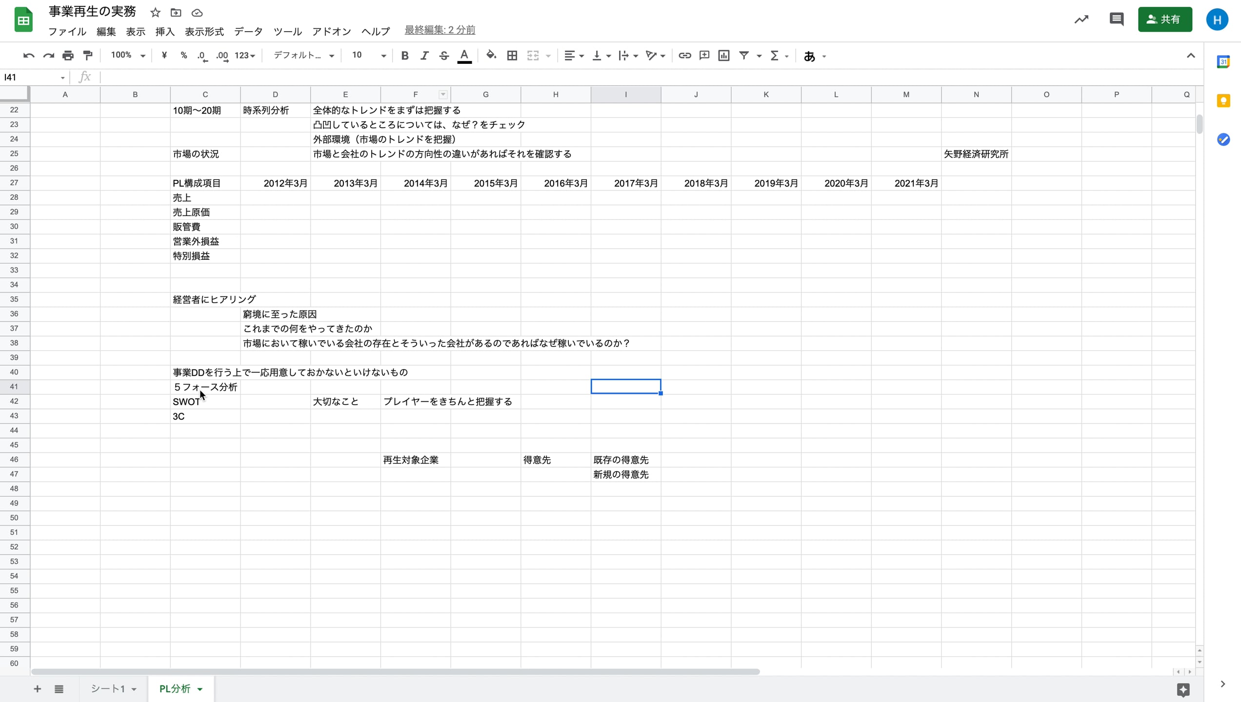This screenshot has width=1241, height=702.
Task: Toggle italic formatting
Action: click(x=424, y=56)
